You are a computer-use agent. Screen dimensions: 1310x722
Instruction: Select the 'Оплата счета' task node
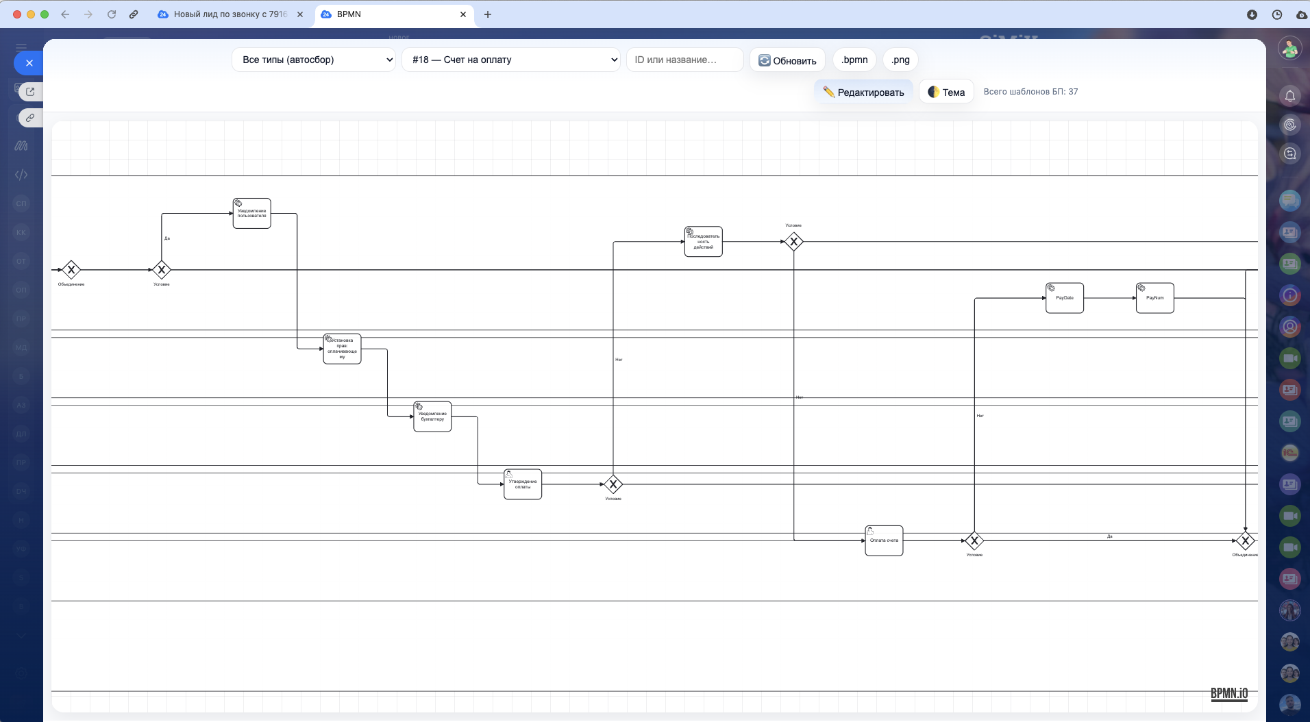[x=884, y=540]
